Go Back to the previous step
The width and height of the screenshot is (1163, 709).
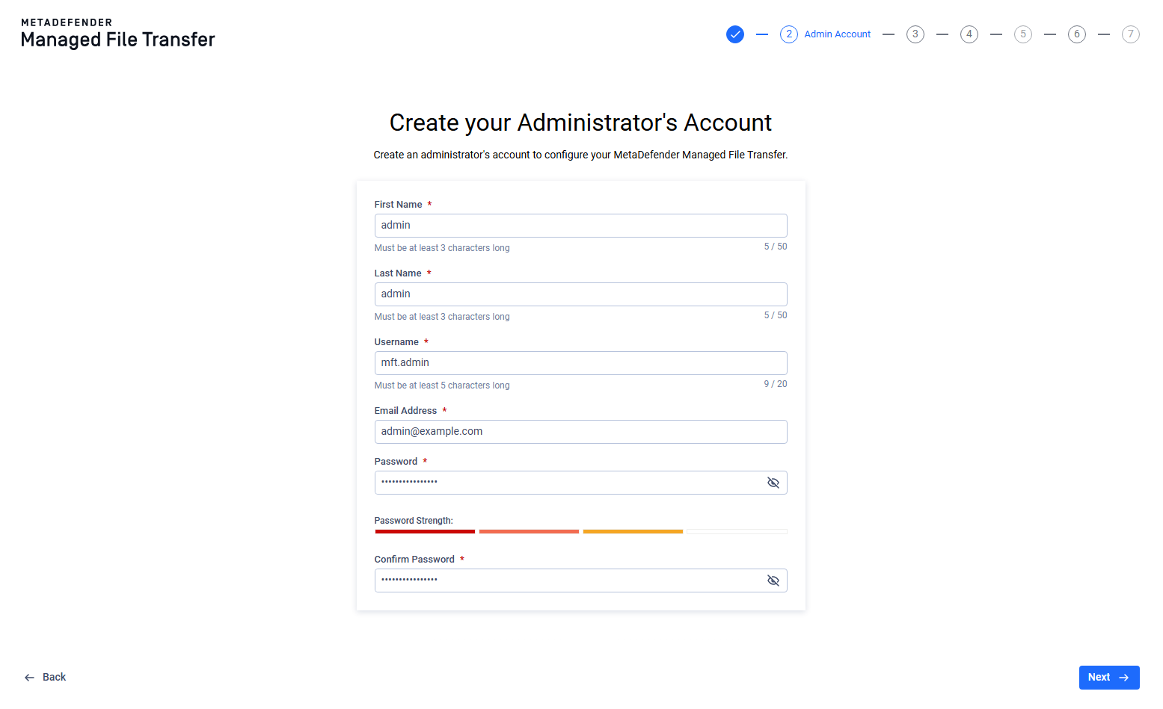click(x=46, y=677)
